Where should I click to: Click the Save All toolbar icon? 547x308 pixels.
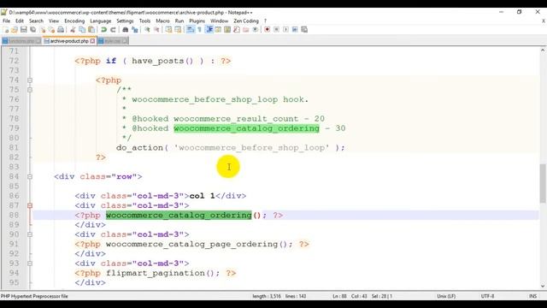33,30
